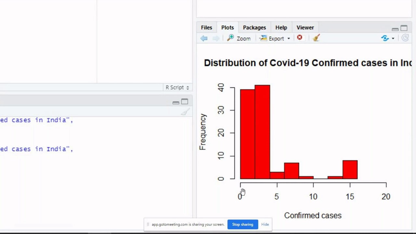Open the plot Zoom window
Viewport: 416px width, 234px height.
click(x=239, y=38)
